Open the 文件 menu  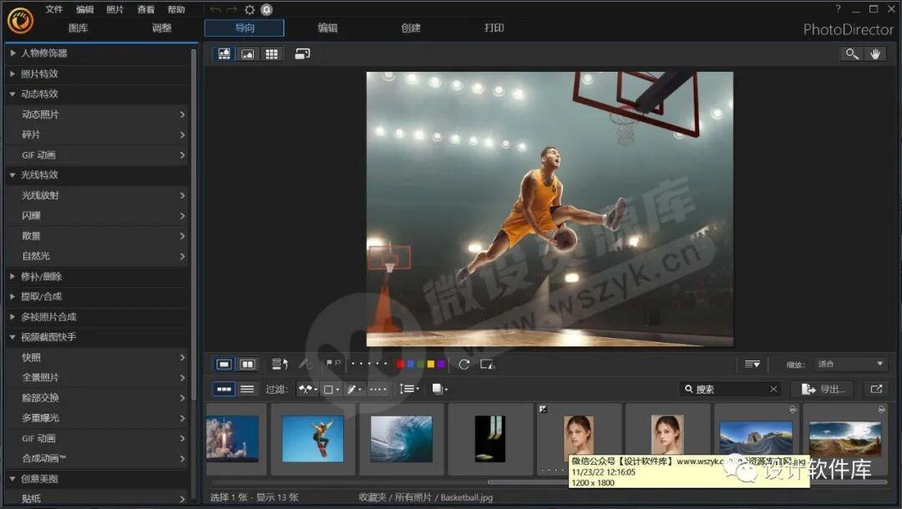tap(54, 9)
